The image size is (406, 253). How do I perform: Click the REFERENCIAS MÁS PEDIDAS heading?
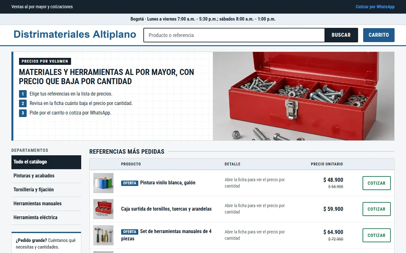(127, 152)
